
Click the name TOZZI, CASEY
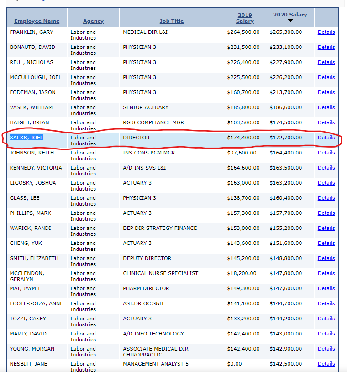click(x=28, y=319)
